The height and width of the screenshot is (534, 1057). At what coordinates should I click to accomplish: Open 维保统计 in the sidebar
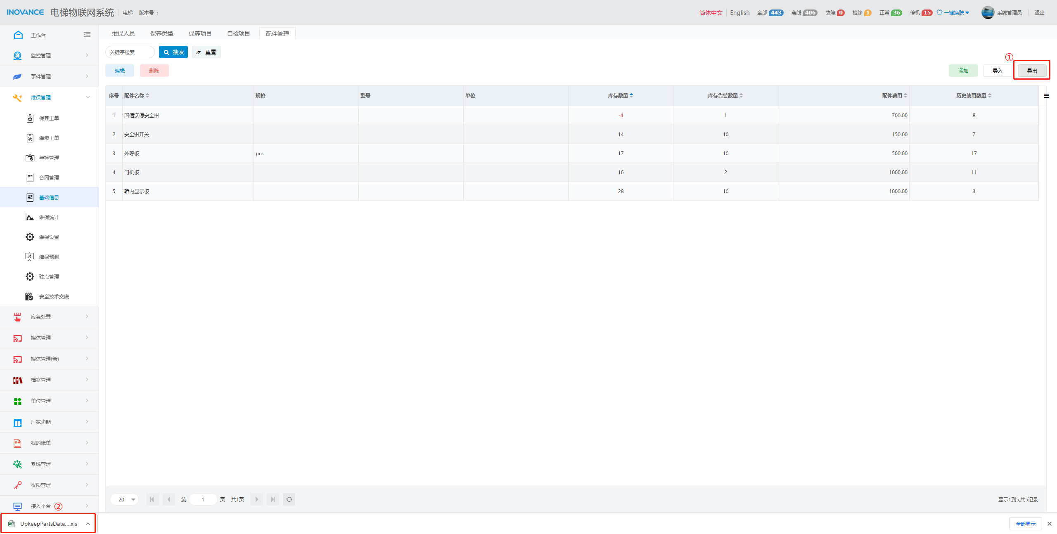click(x=49, y=217)
